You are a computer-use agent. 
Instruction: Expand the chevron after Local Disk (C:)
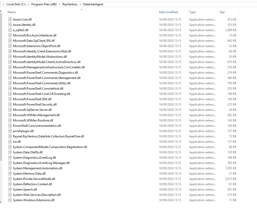coord(28,4)
